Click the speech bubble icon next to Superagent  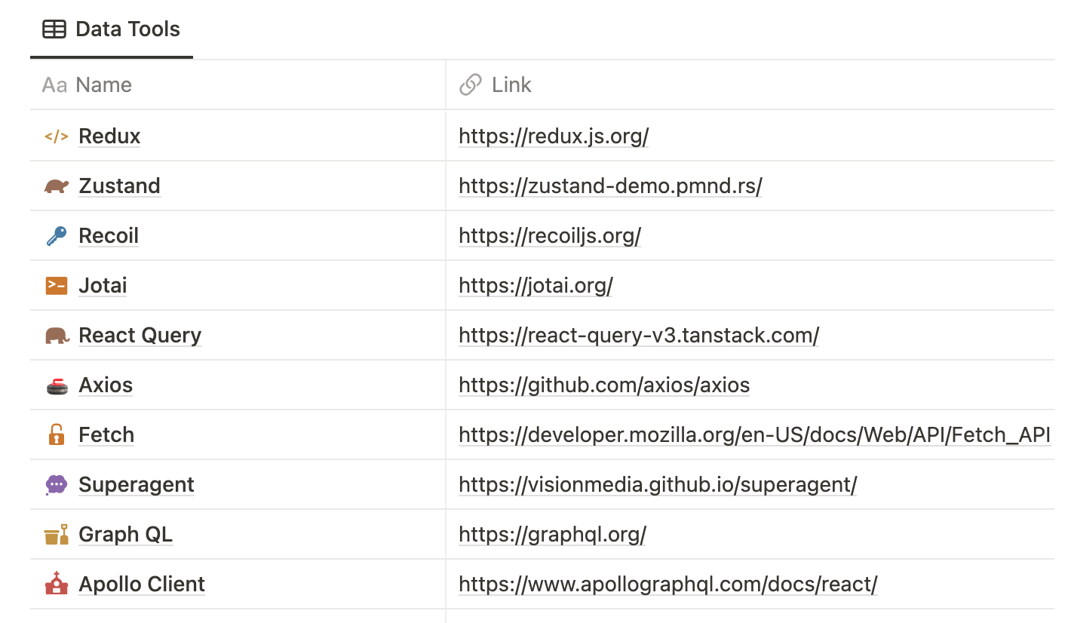(x=56, y=484)
